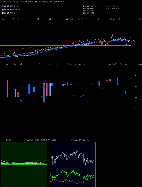142x187 pixels.
Task: Select the chart title mentioning MunafaSutra.com
Action: 33,2
